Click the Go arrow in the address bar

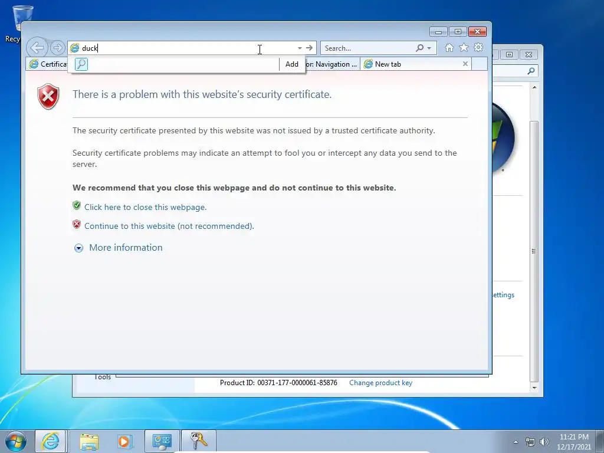coord(309,48)
